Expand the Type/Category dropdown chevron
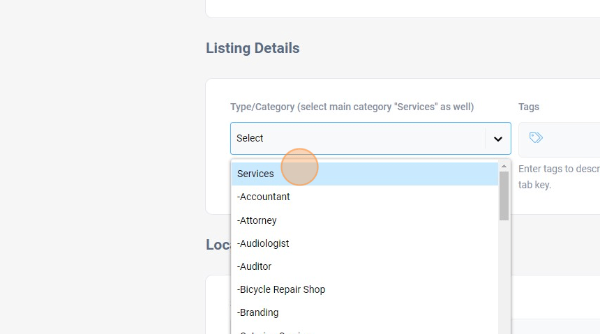 497,139
